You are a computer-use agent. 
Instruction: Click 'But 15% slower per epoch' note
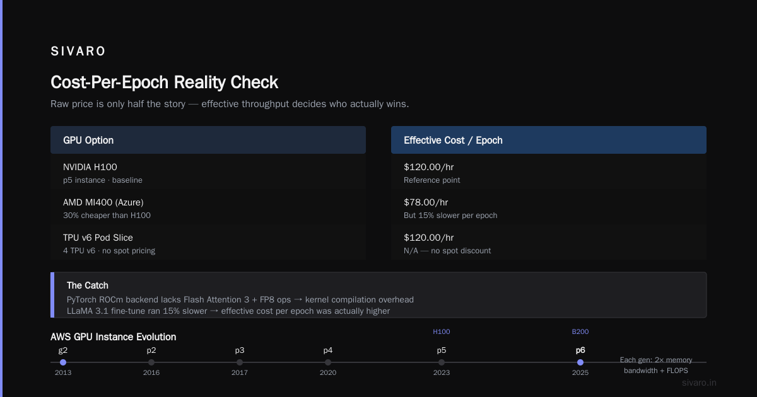450,216
